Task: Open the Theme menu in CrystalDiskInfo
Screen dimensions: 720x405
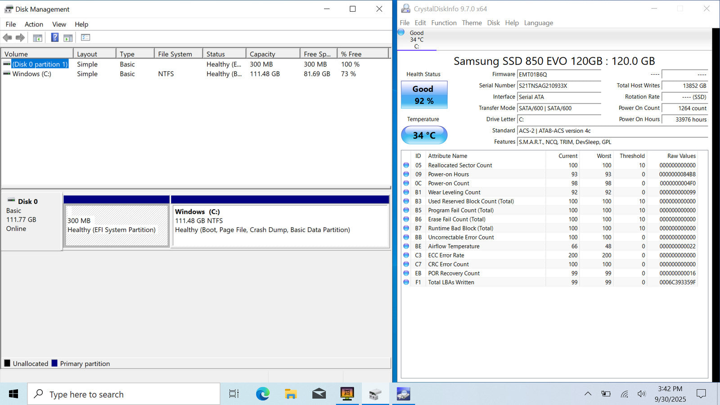Action: click(x=472, y=23)
